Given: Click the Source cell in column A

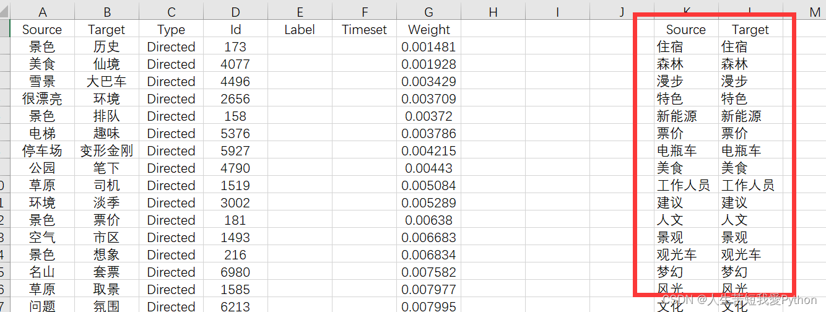Looking at the screenshot, I should (42, 29).
